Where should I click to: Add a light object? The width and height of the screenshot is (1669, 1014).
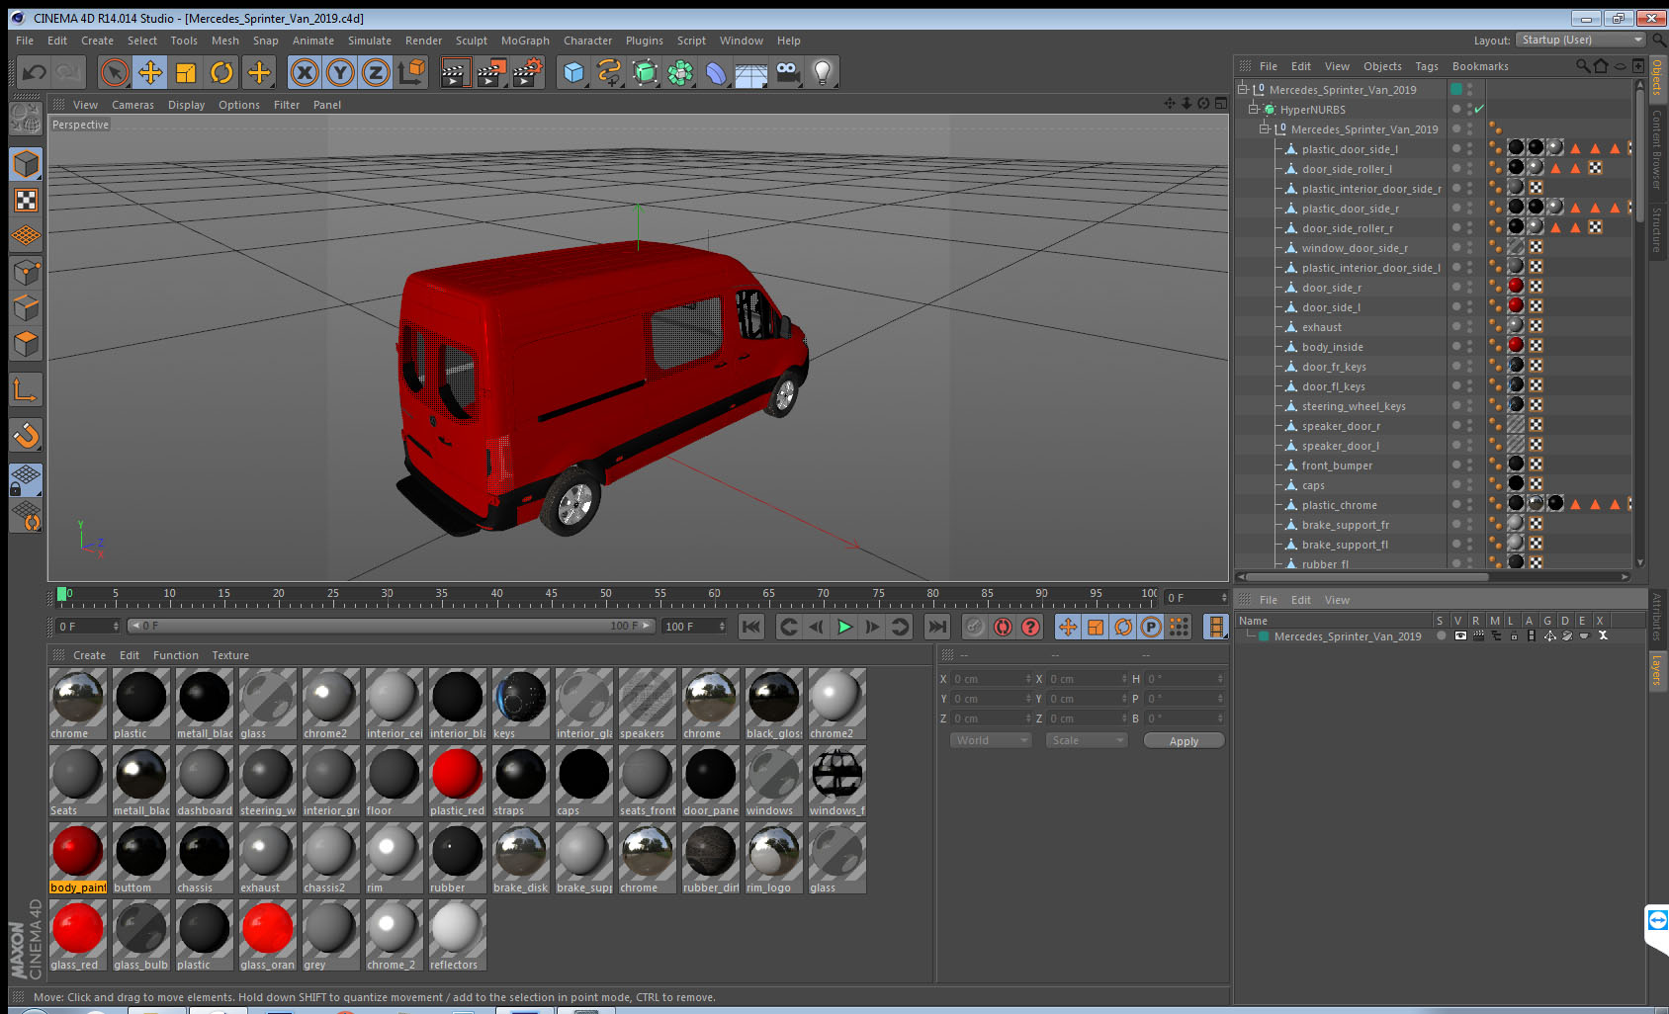click(x=823, y=72)
